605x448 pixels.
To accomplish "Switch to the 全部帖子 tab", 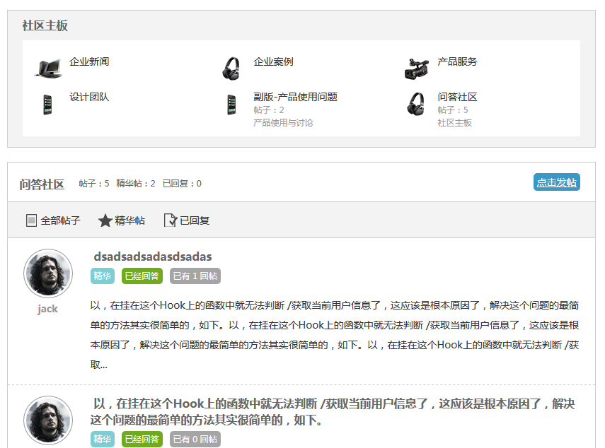I will pyautogui.click(x=60, y=220).
